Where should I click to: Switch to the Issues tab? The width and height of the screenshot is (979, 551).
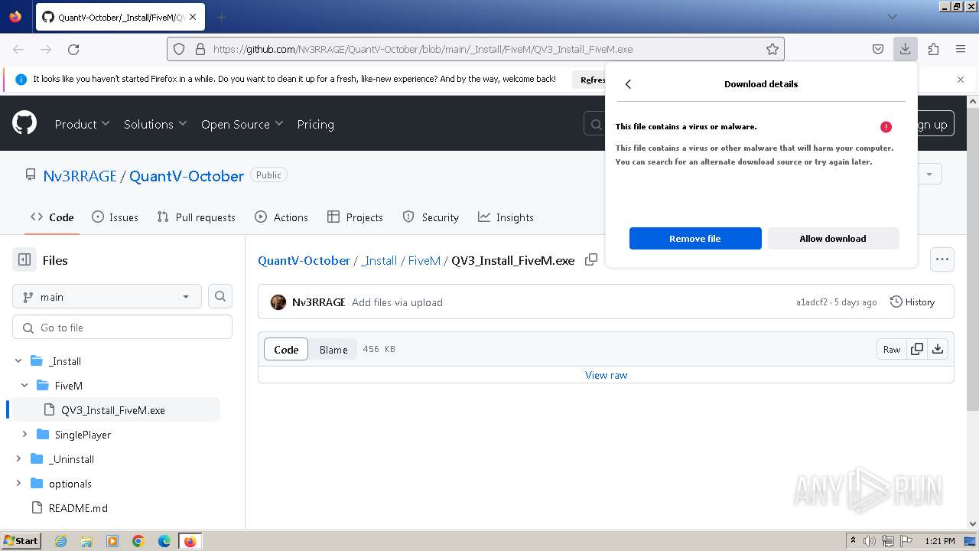click(x=115, y=217)
